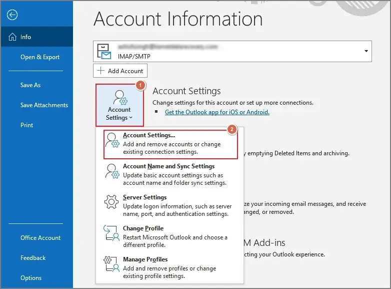Open the Info tab
This screenshot has height=289, width=391.
coord(37,37)
